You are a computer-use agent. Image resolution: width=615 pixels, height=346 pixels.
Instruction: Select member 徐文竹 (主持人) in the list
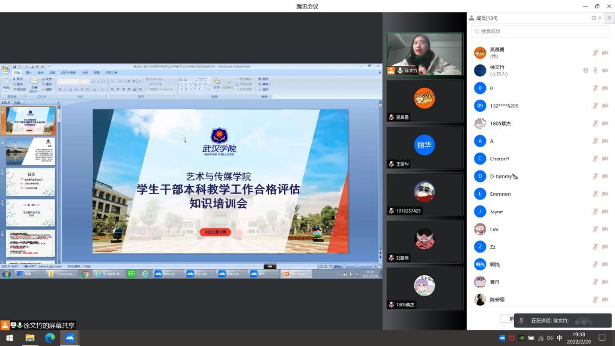pos(541,70)
